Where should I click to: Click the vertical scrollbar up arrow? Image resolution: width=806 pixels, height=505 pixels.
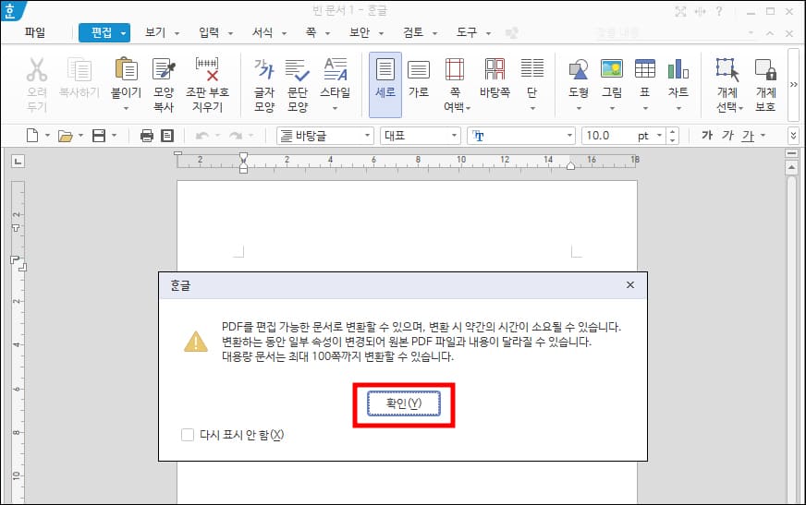(791, 168)
